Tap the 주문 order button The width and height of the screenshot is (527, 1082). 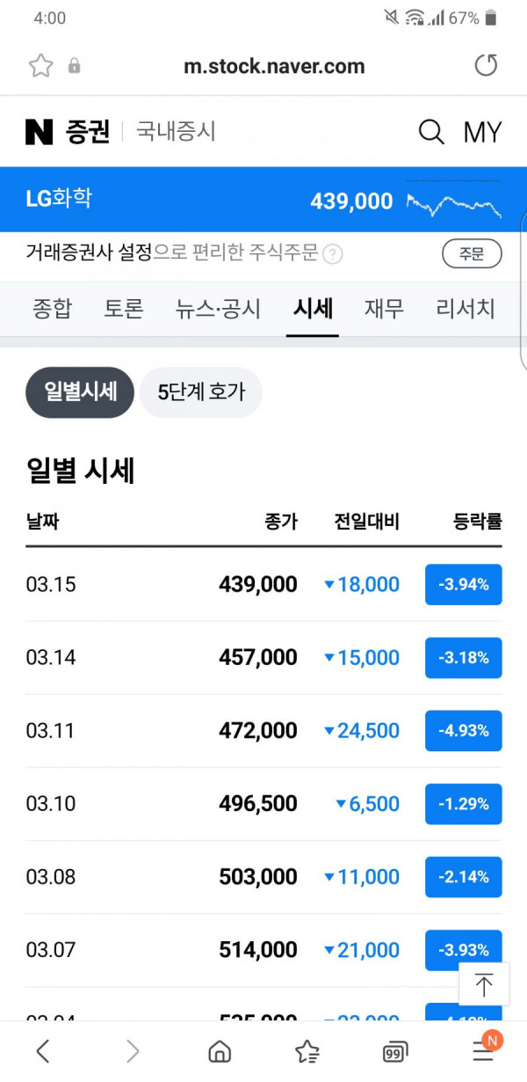[x=472, y=254]
